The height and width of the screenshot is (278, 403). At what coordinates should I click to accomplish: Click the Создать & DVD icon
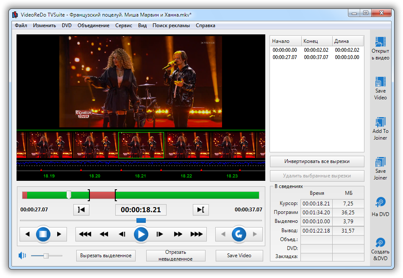tap(380, 243)
